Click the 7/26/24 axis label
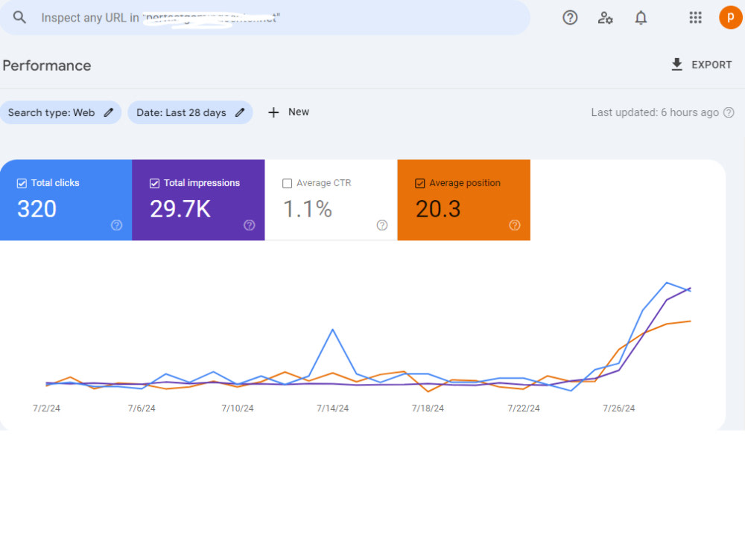The width and height of the screenshot is (745, 558). coord(618,408)
